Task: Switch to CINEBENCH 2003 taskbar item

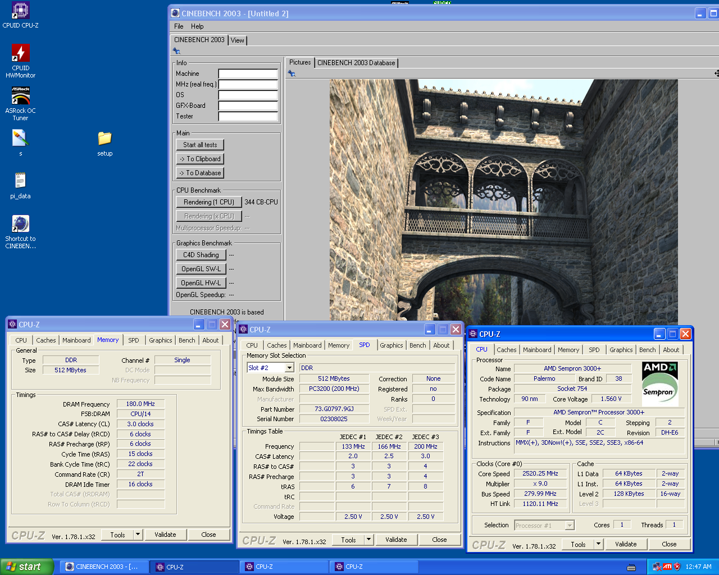Action: pos(104,567)
